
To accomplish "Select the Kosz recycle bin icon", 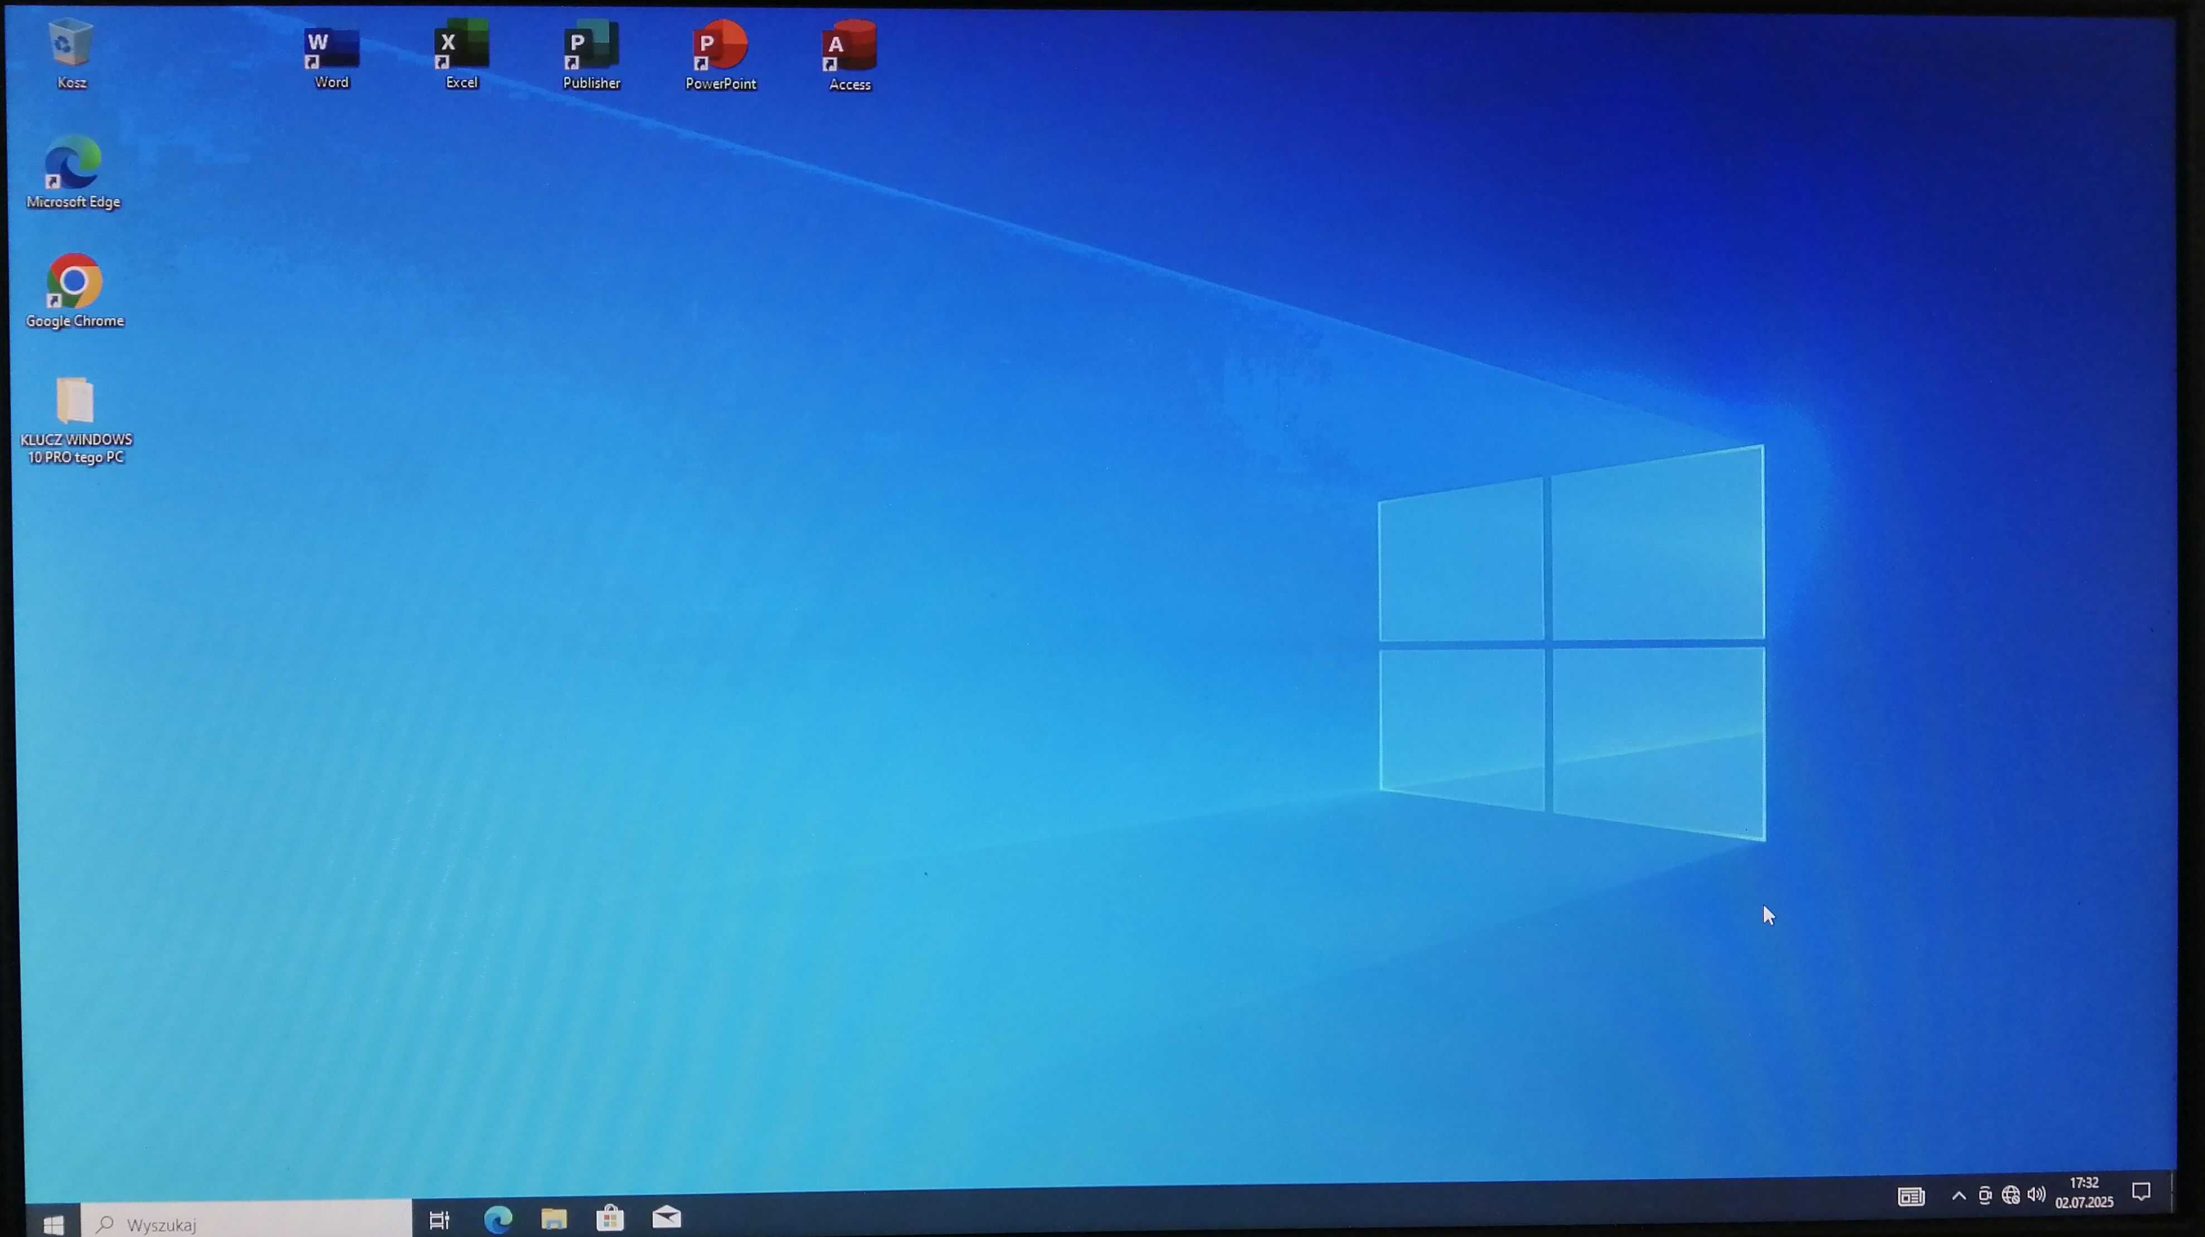I will click(71, 53).
